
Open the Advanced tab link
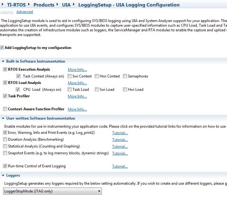point(24,12)
